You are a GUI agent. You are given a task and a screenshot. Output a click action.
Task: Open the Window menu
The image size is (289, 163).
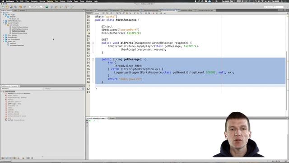point(89,1)
